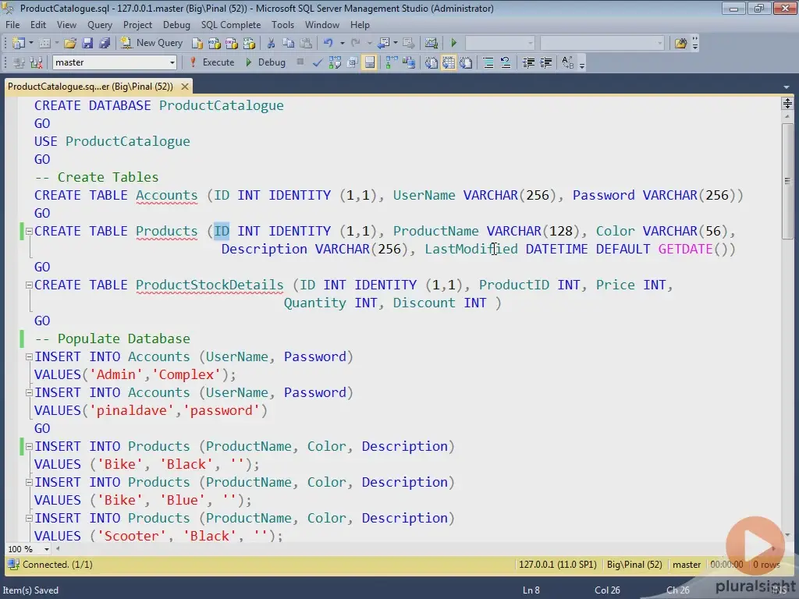799x599 pixels.
Task: Open the Query Options icon
Action: pos(352,62)
